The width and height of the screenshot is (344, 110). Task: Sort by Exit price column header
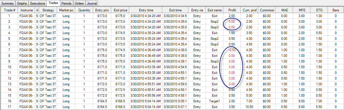point(120,10)
